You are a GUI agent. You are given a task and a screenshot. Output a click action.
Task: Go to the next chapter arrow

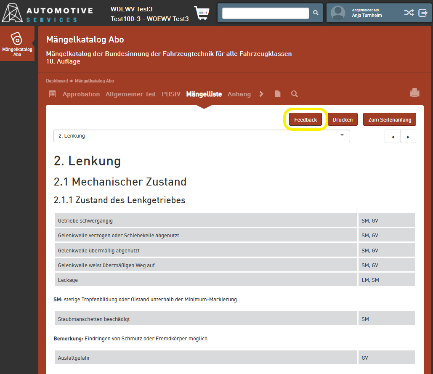click(x=408, y=137)
